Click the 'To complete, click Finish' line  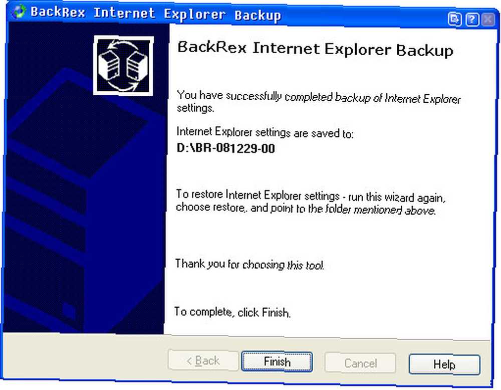[232, 312]
